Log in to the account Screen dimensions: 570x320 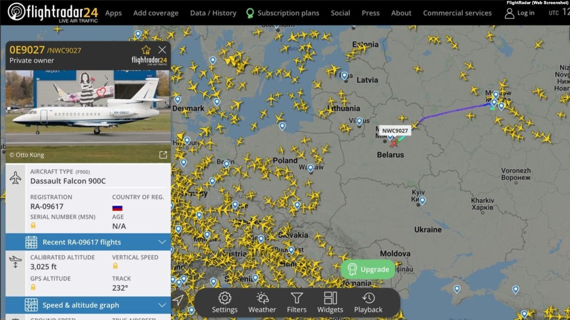pos(519,13)
